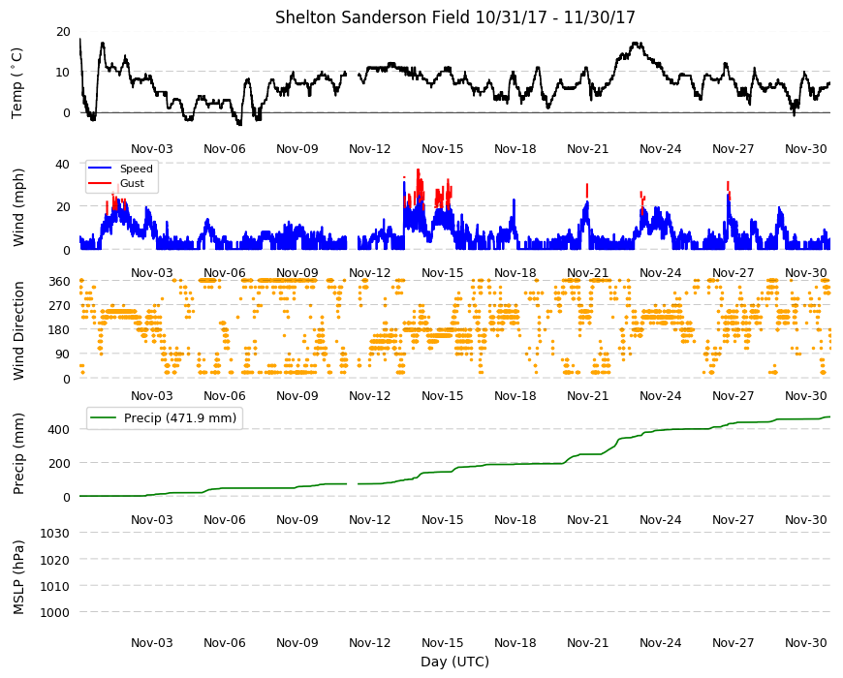Click the blue Speed legend line swatch
843x678 pixels.
100,169
